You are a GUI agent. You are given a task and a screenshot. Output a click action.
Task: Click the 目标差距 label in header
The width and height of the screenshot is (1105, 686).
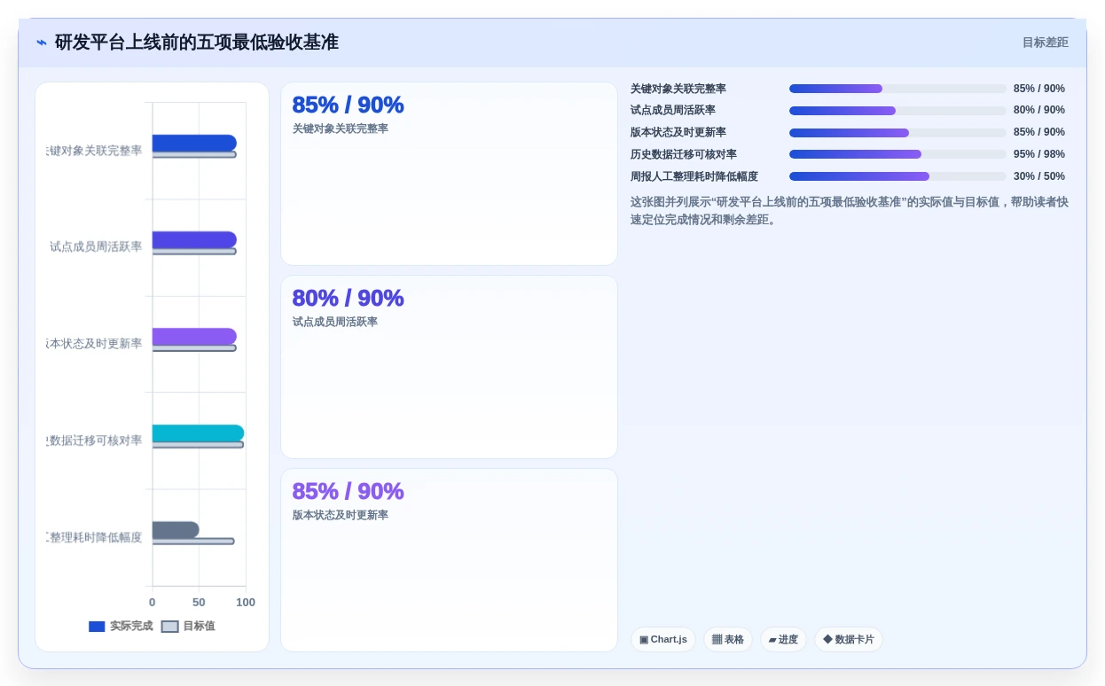[x=1045, y=43]
